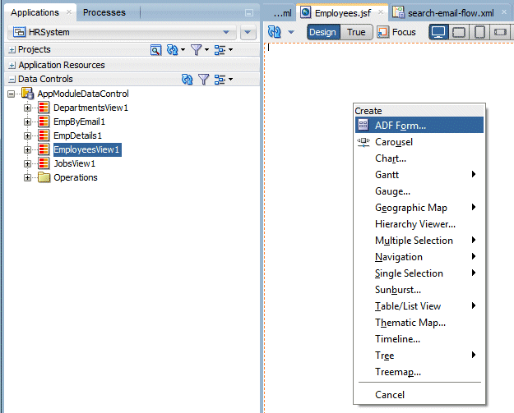
Task: Click the editor refresh icon
Action: (275, 32)
